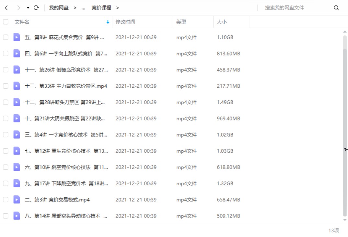The width and height of the screenshot is (348, 237).
Task: Select the checkbox for 第26讲 倒锤岛形竞价术
Action: tap(5, 69)
